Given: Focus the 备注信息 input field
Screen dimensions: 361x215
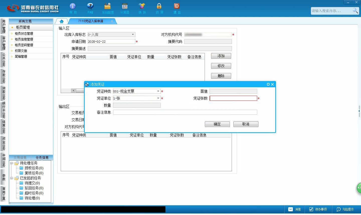Looking at the screenshot, I should coord(185,112).
